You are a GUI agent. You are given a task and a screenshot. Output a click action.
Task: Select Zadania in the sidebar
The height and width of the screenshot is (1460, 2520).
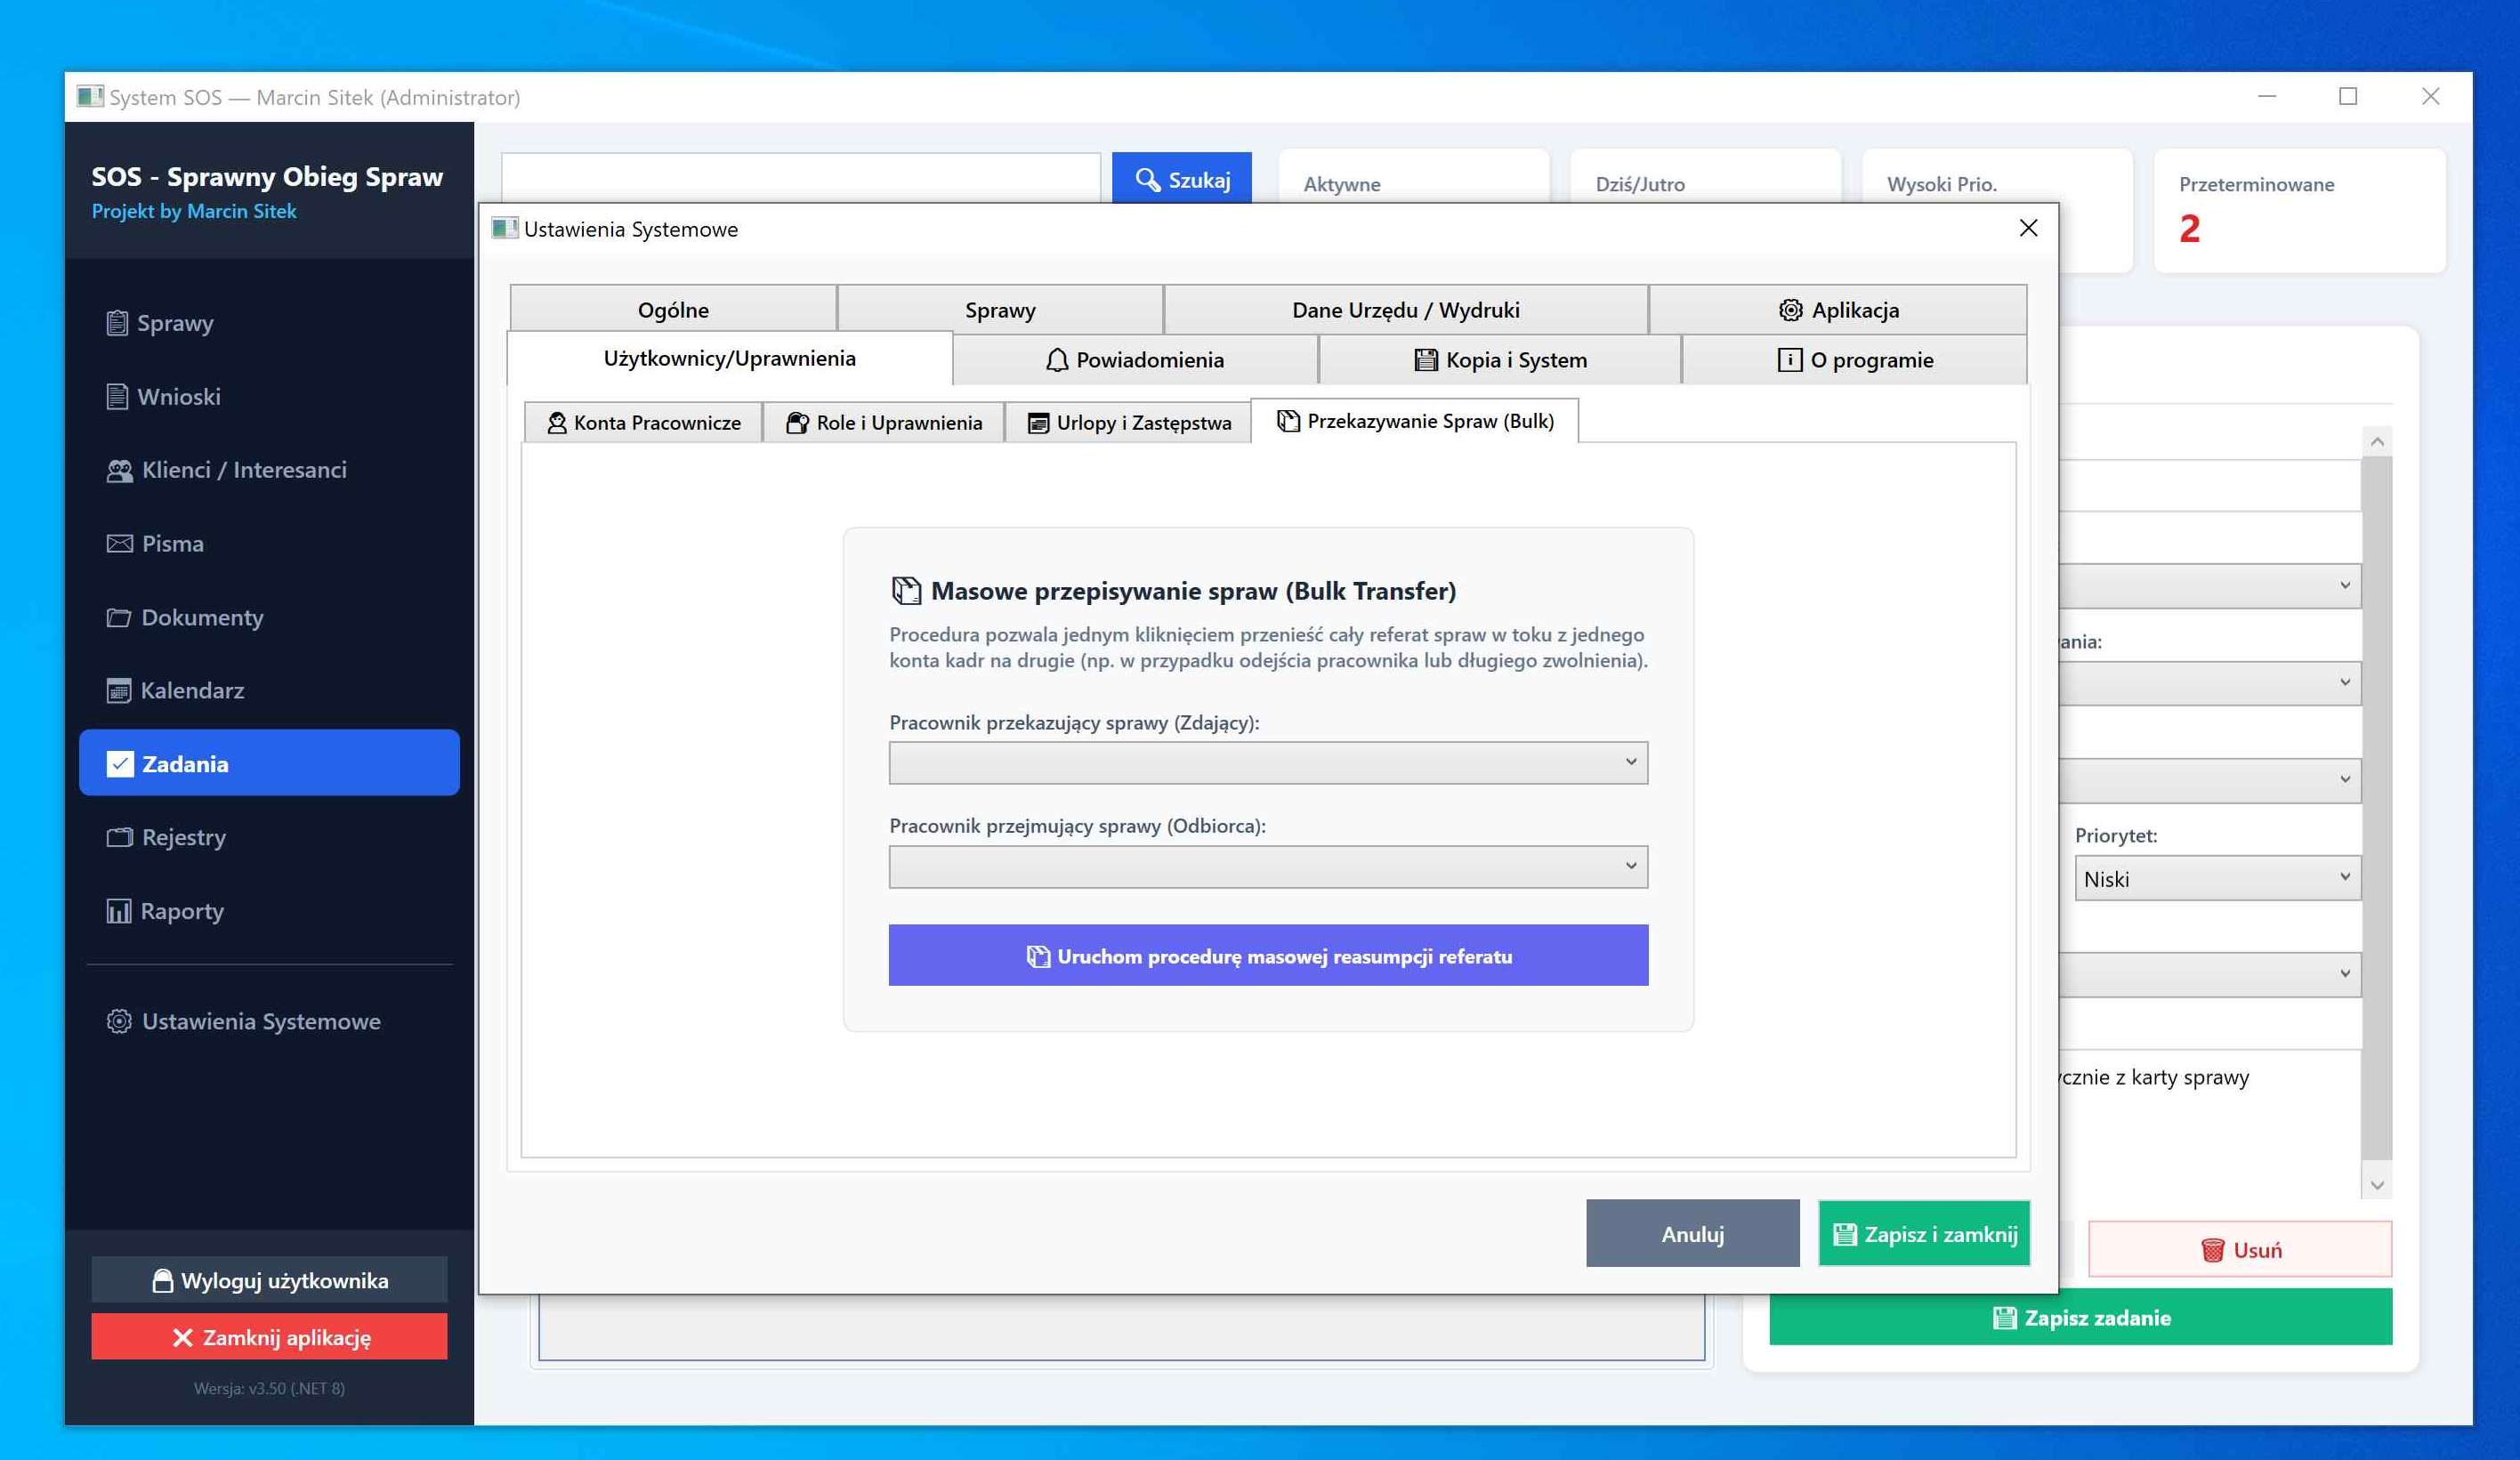point(269,763)
